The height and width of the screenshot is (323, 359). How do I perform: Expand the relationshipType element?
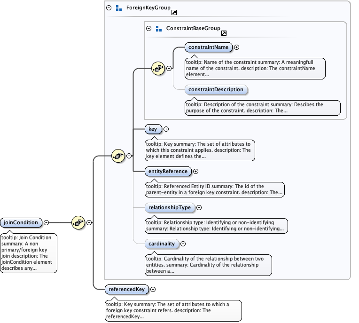pos(199,207)
